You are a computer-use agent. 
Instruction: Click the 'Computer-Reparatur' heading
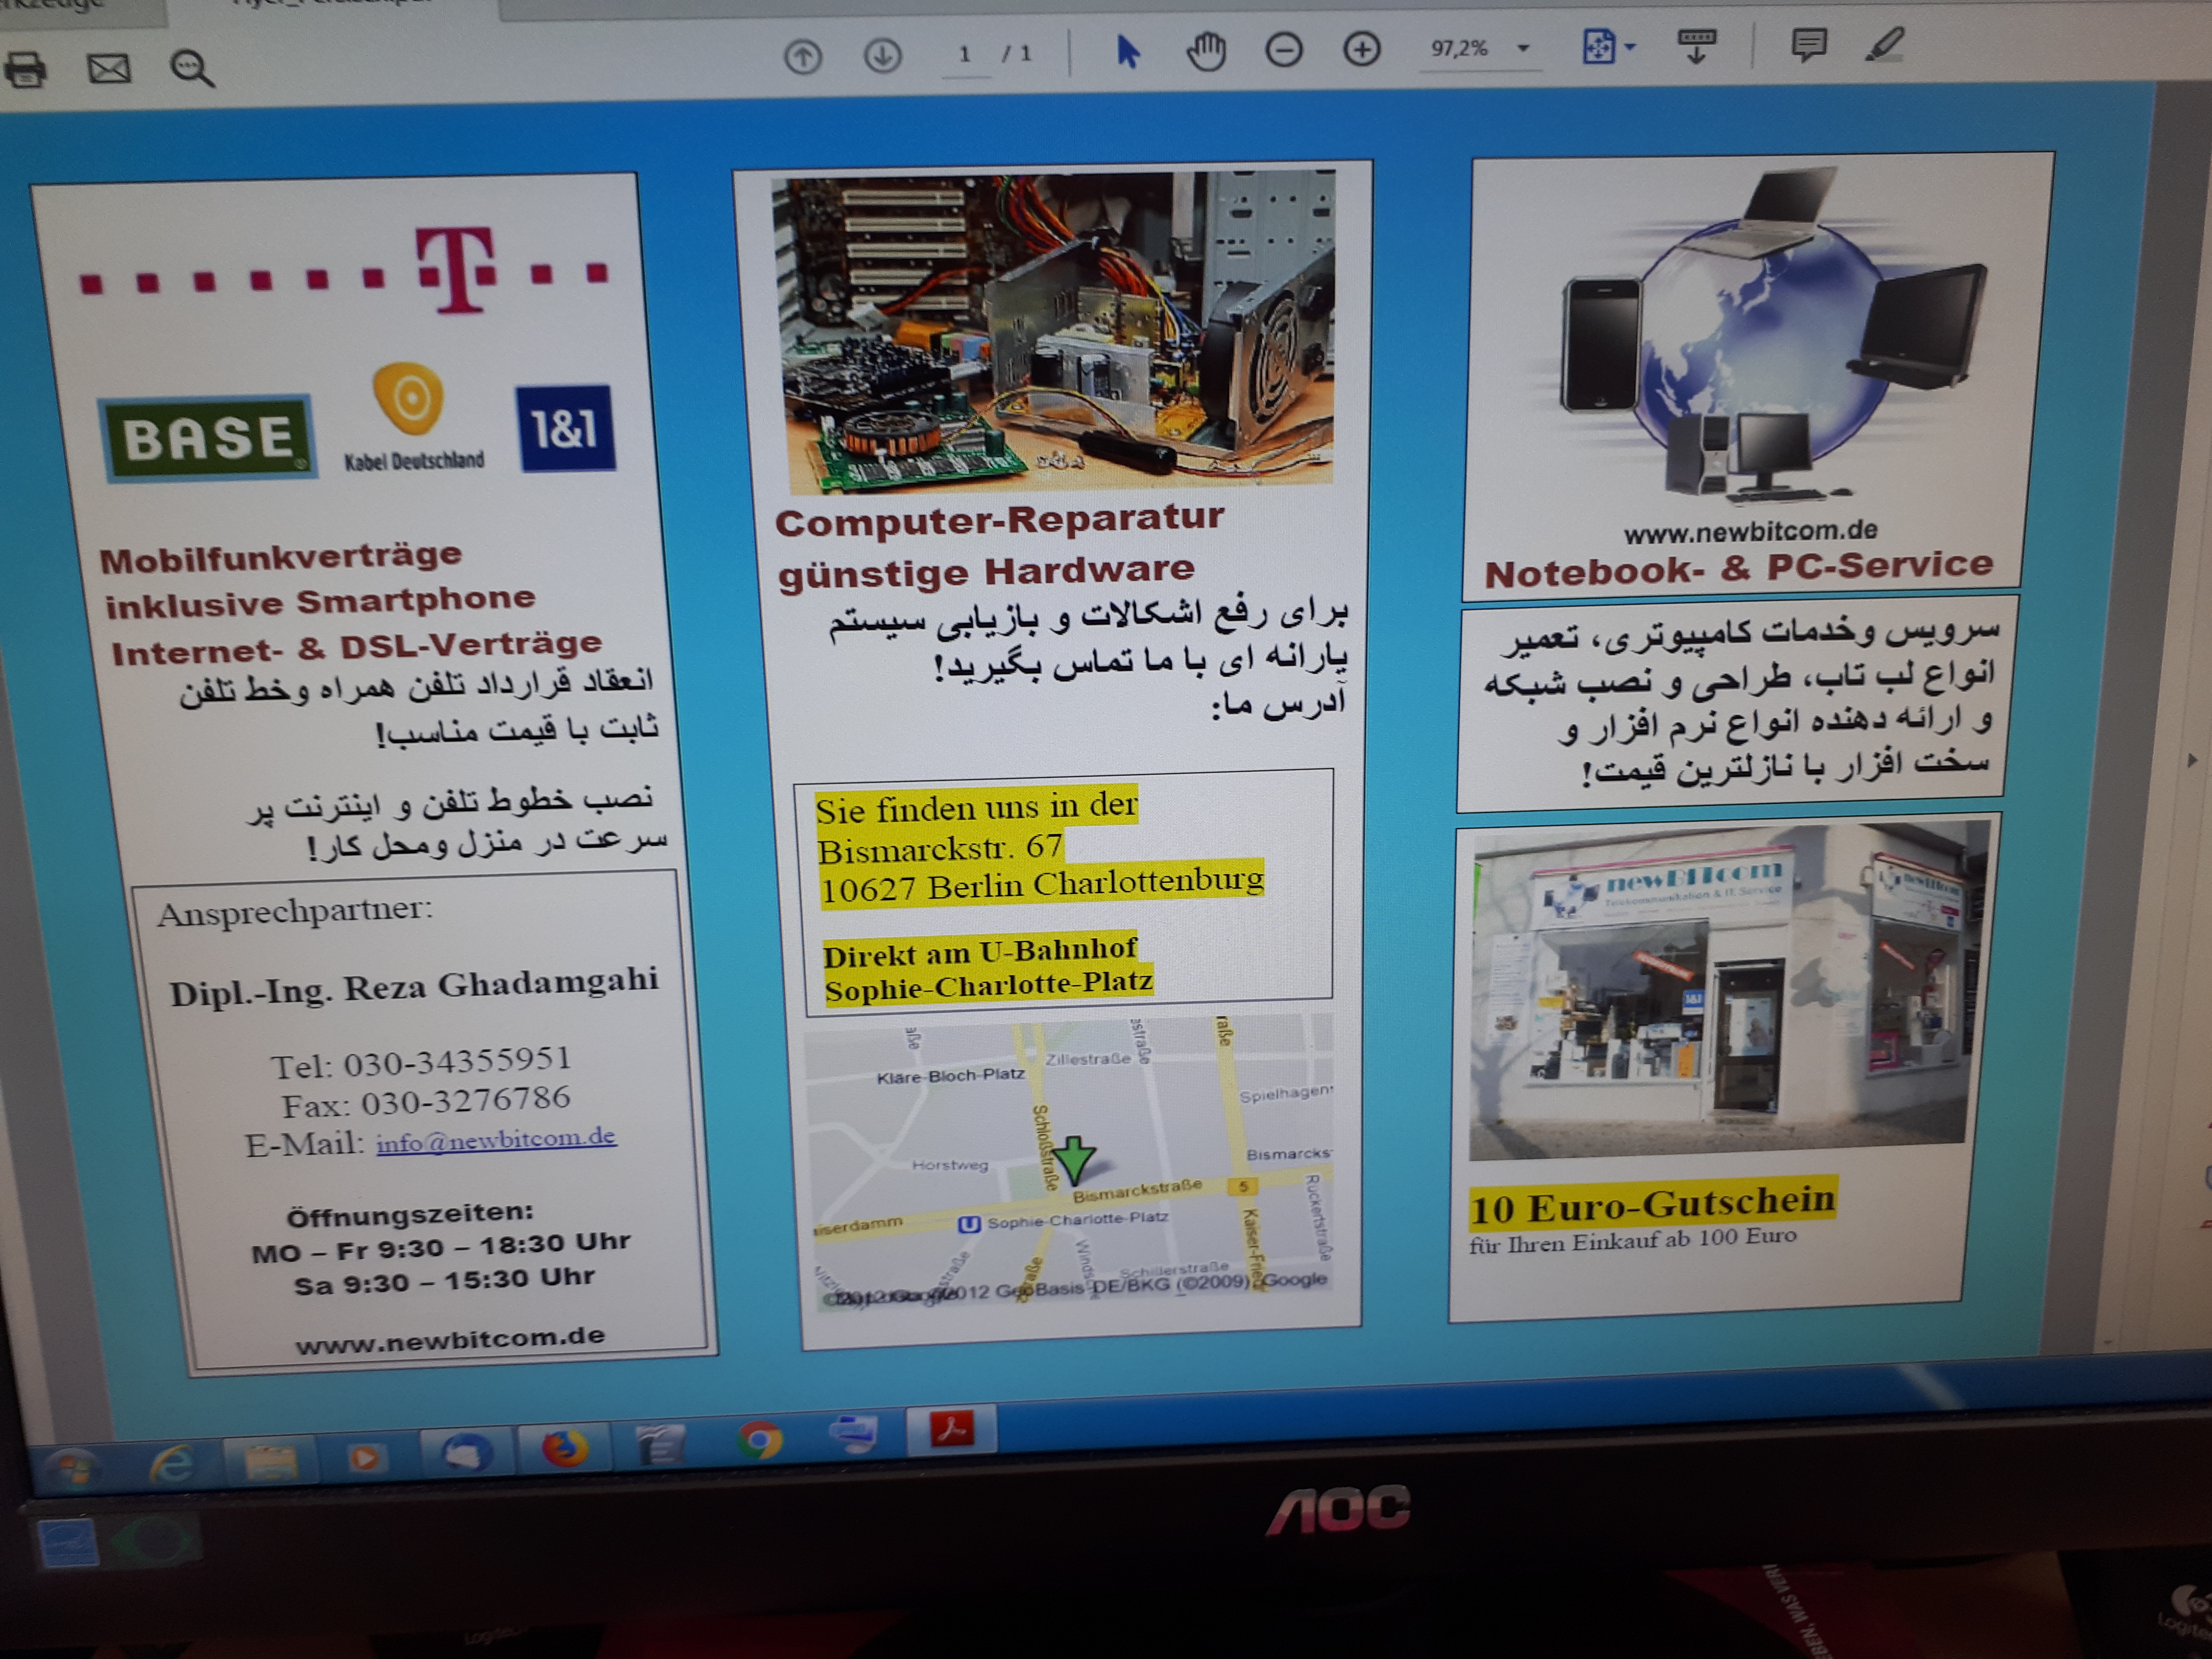(x=1000, y=520)
